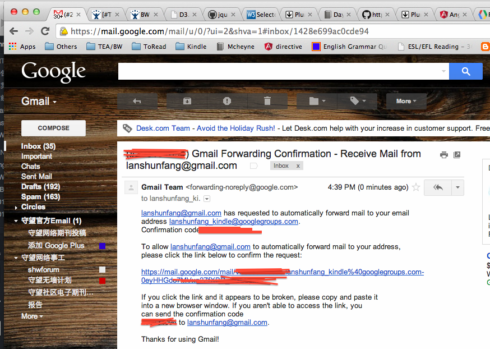Open Inbox (35) folder
Viewport: 490px width, 349px height.
[38, 146]
